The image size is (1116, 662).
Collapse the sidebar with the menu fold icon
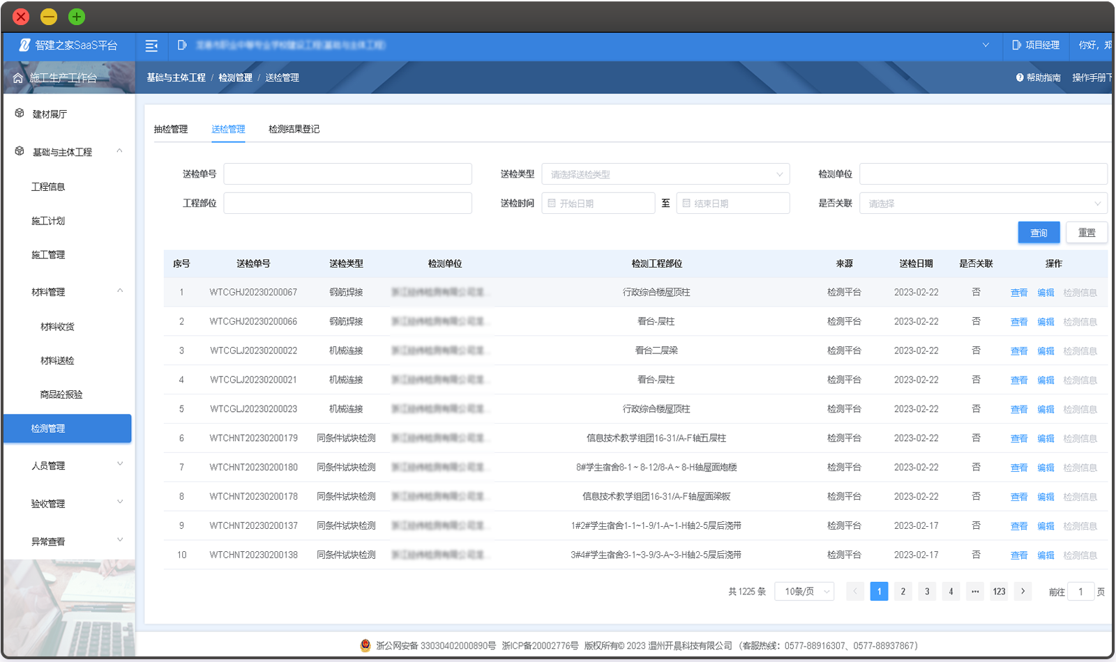pyautogui.click(x=151, y=45)
